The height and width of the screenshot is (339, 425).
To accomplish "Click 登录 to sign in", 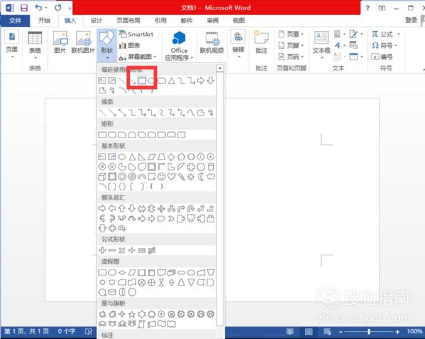I will tap(411, 20).
